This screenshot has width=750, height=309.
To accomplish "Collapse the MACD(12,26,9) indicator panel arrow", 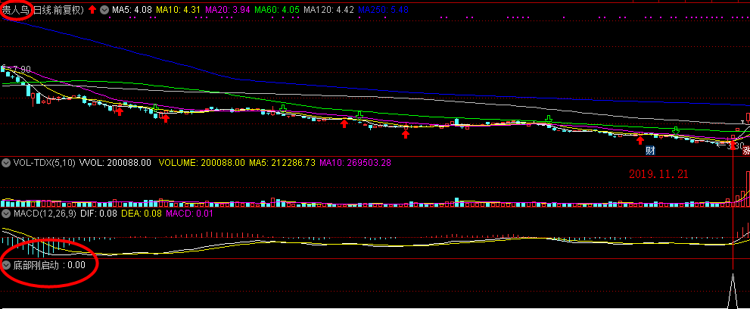I will point(6,214).
